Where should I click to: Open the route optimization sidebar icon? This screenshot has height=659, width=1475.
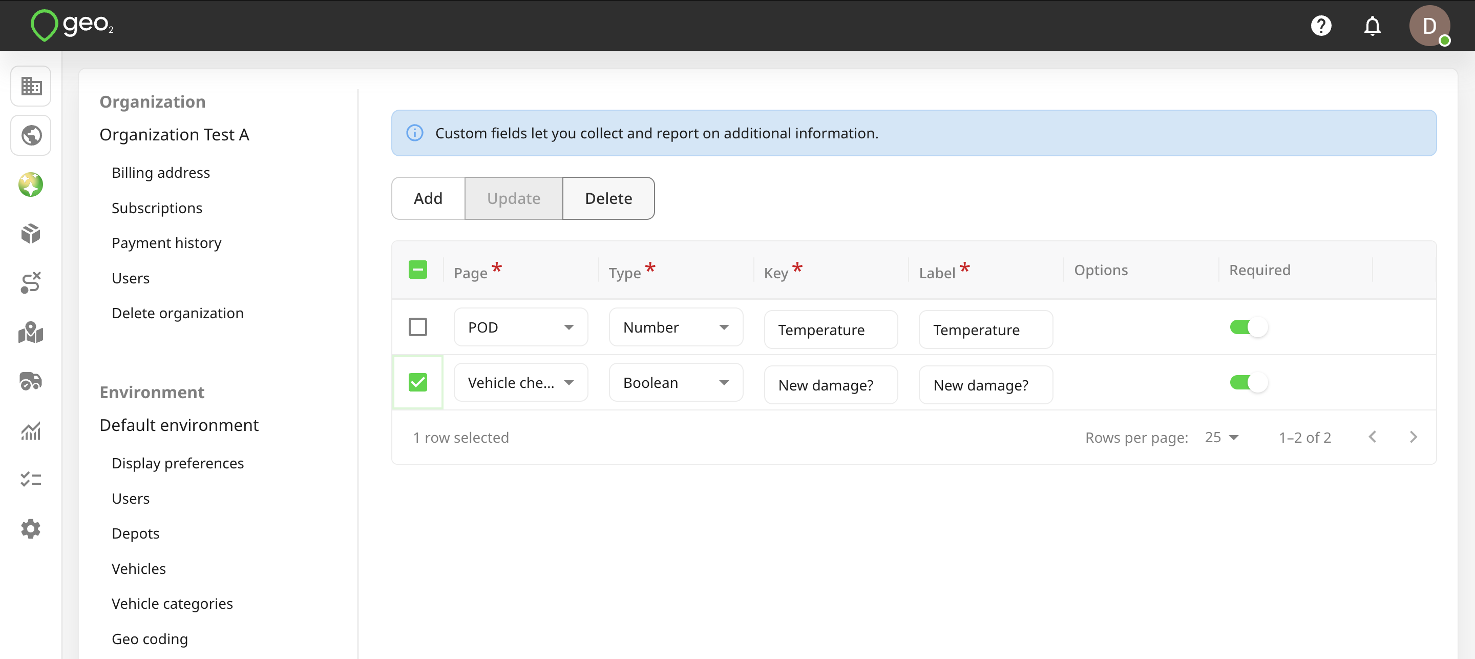pos(31,282)
